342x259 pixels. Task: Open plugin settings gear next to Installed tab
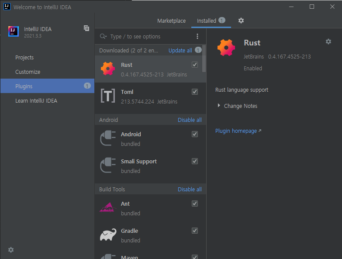click(x=241, y=21)
